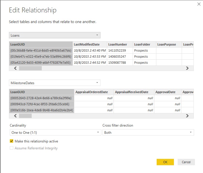Viewport: 203px width, 173px height.
Task: Select LastModifiedDate column header
Action: (x=90, y=44)
